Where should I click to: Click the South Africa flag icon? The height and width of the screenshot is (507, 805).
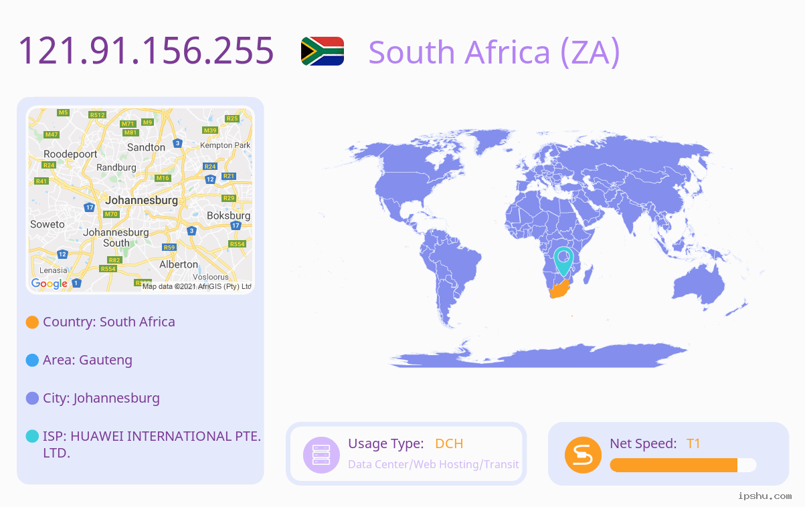pyautogui.click(x=323, y=51)
